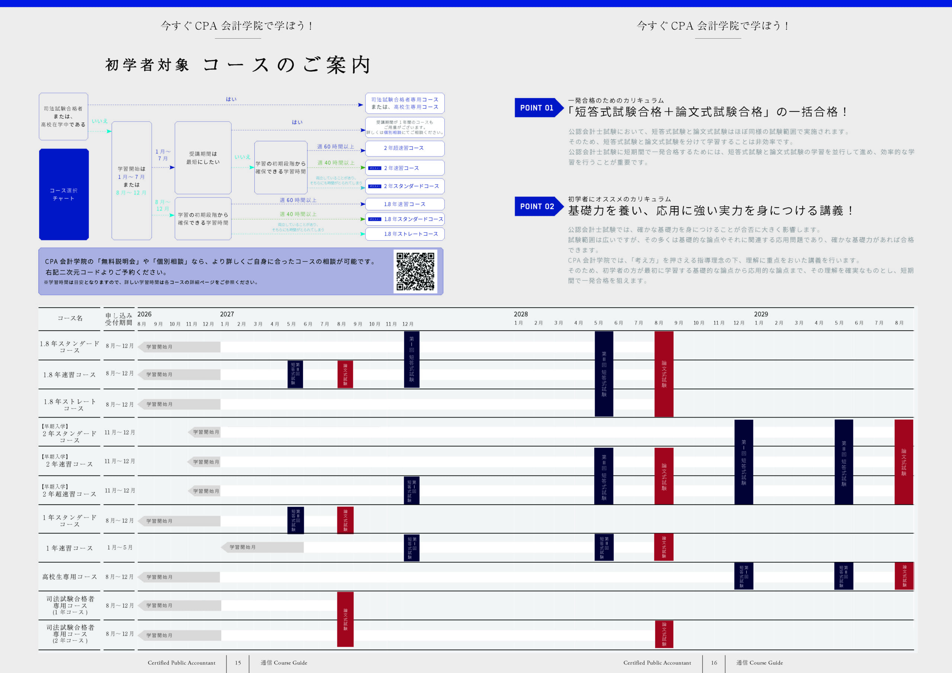The height and width of the screenshot is (673, 952).
Task: Click the 第Ⅰ回短答式試験 bar in 1年速習コース row
Action: tap(412, 547)
